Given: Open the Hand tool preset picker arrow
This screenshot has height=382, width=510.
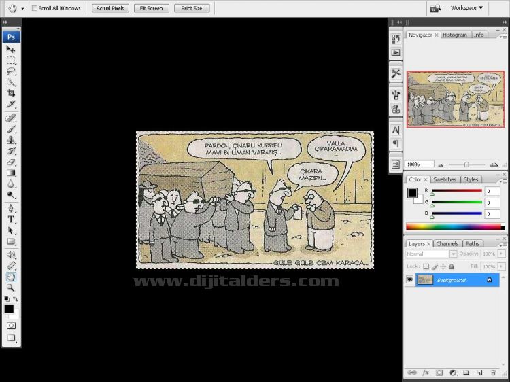Looking at the screenshot, I should [x=22, y=8].
